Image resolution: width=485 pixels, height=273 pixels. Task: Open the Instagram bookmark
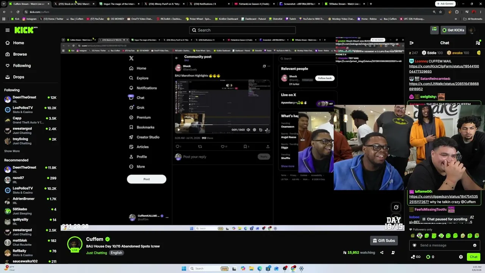click(29, 19)
